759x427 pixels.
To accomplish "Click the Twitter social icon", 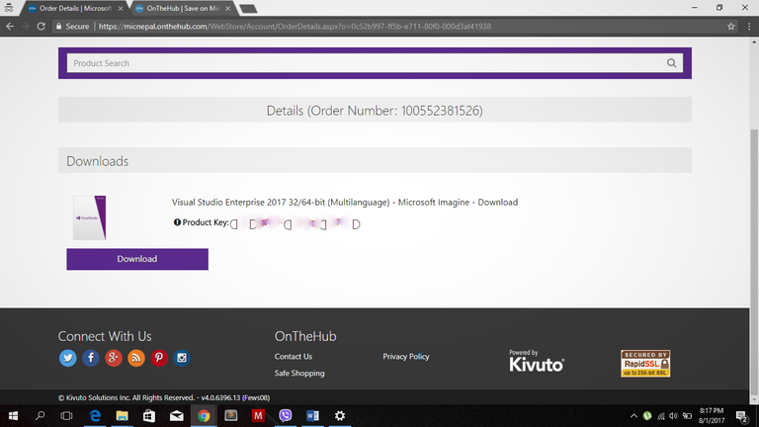I will point(68,358).
